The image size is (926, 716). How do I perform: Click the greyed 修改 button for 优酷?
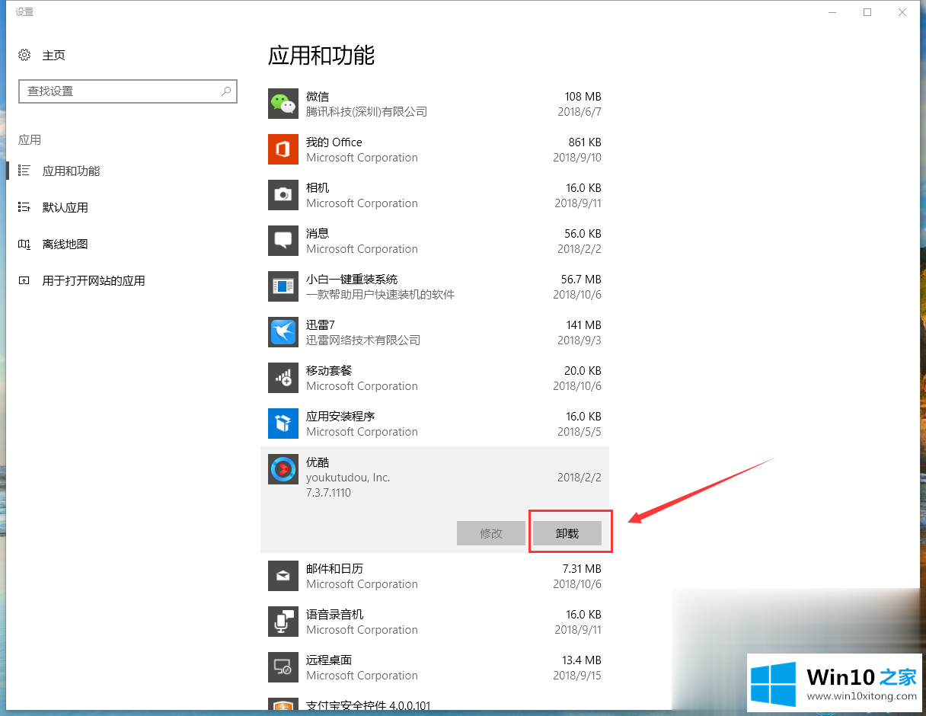coord(491,533)
